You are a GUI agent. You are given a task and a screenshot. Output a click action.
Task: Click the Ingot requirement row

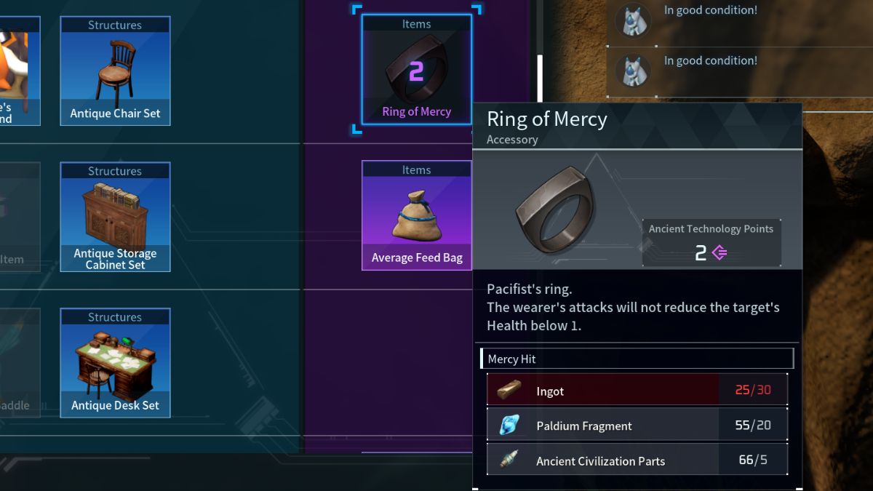637,390
